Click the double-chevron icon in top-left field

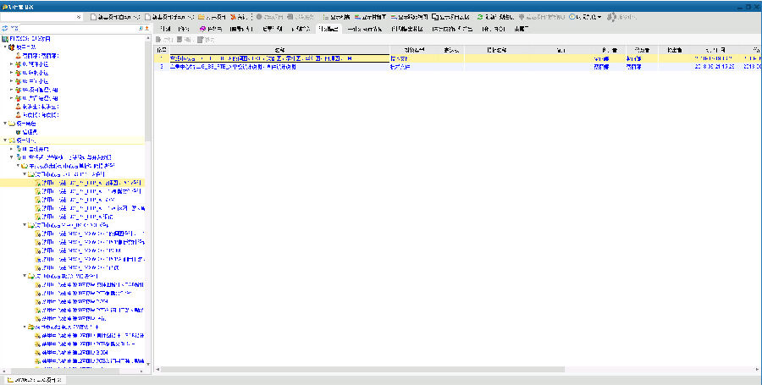[x=80, y=17]
